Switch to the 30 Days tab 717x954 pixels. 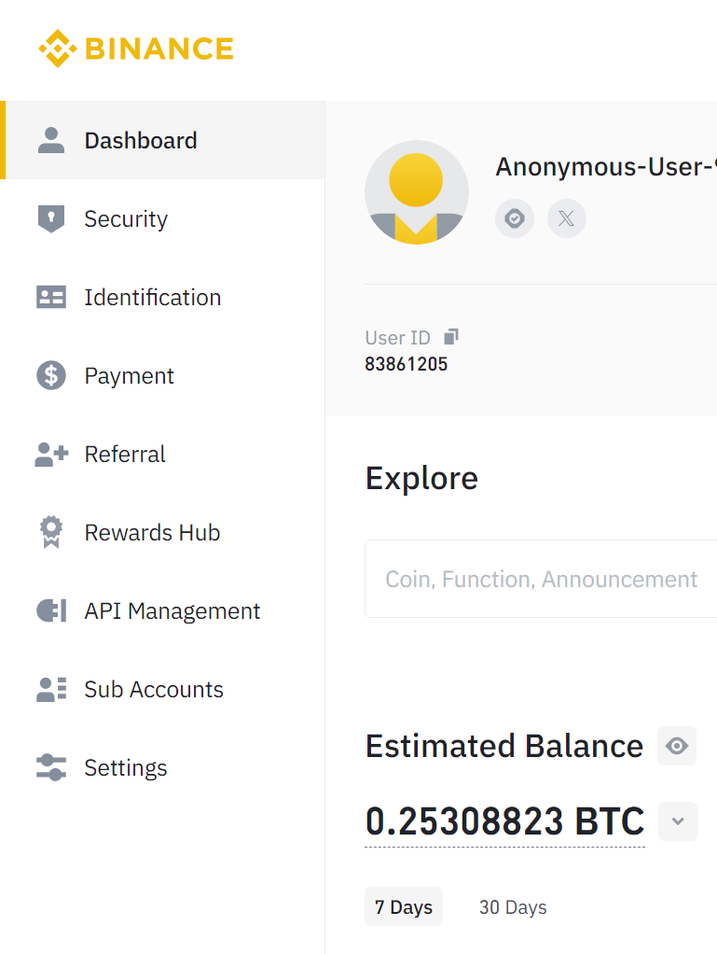coord(513,906)
